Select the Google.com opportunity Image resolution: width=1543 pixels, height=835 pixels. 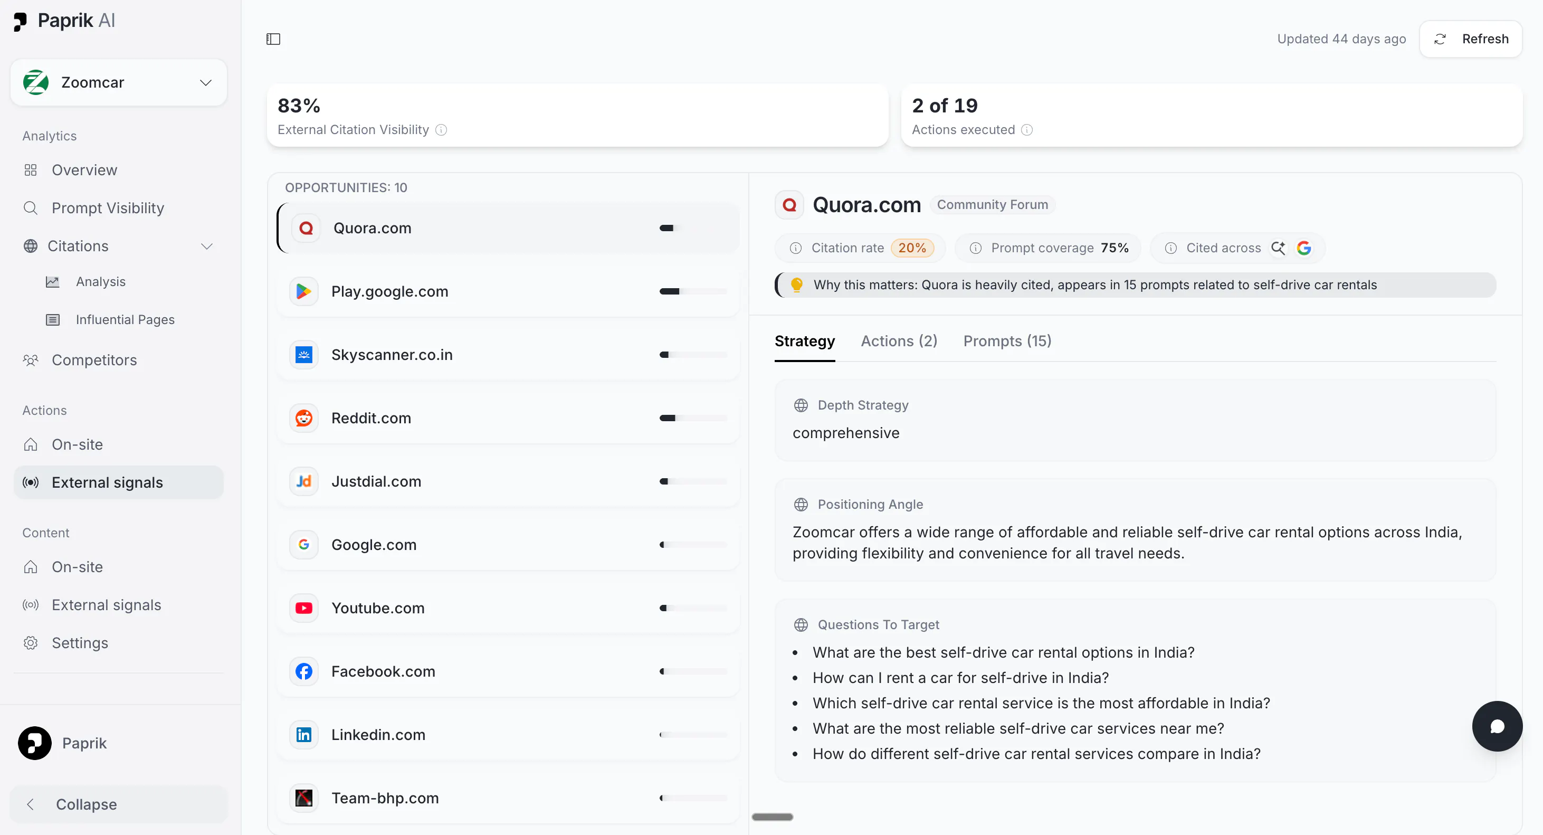pyautogui.click(x=508, y=545)
